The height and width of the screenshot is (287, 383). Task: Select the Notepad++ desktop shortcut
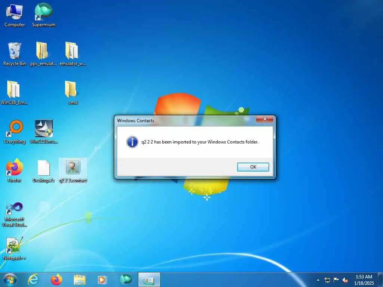pos(14,249)
